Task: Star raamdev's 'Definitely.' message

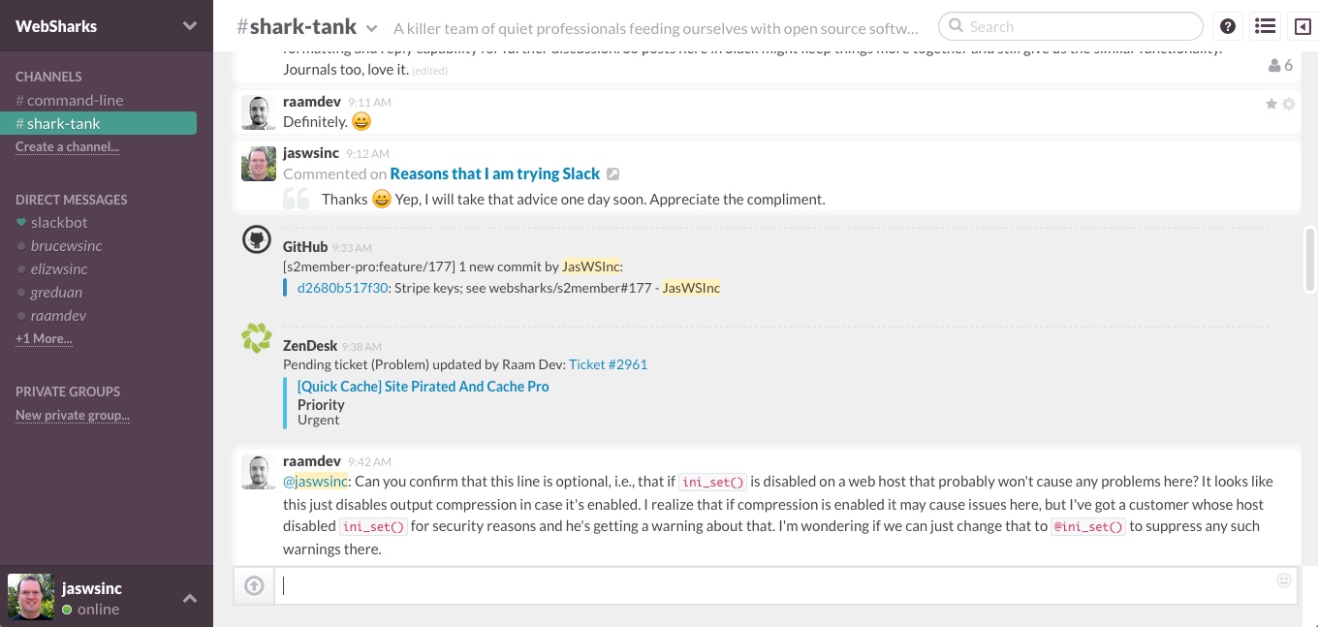Action: 1271,104
